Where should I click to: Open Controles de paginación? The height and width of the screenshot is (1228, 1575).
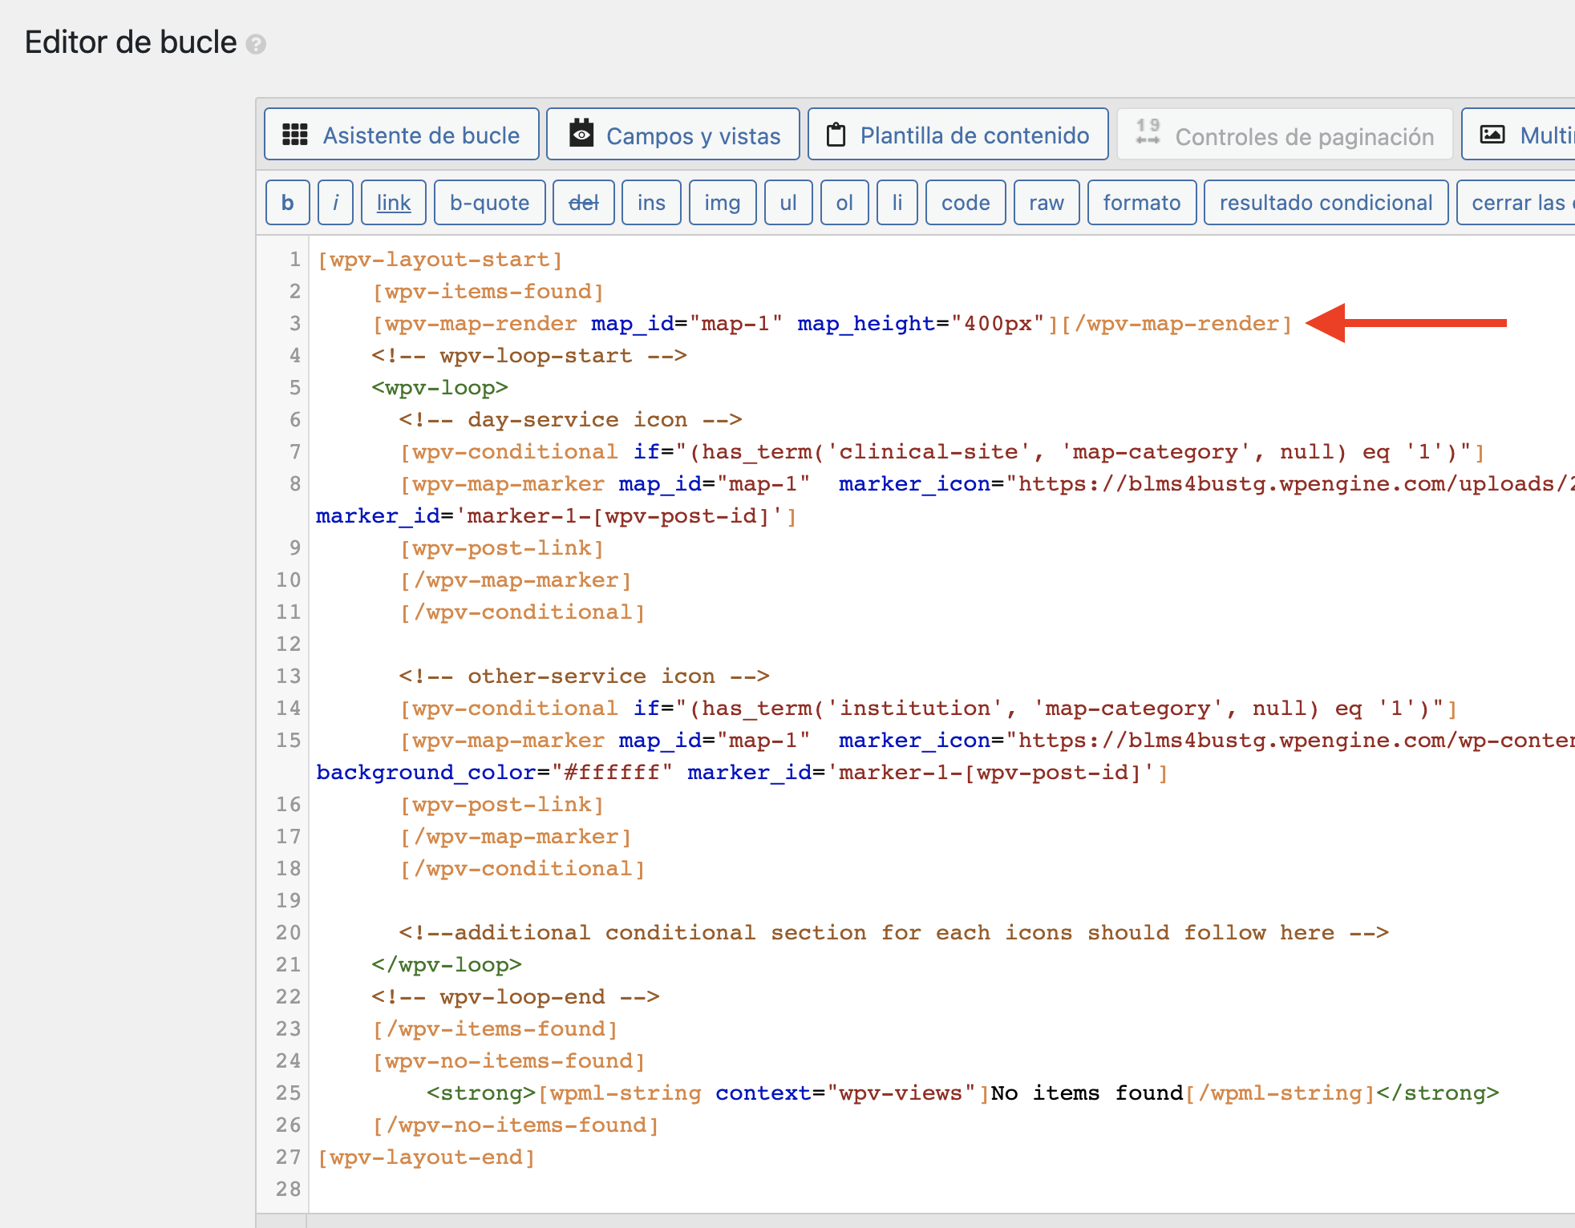1286,135
